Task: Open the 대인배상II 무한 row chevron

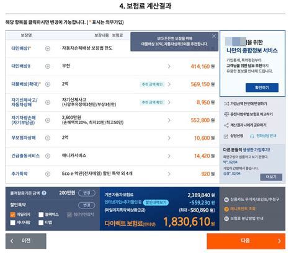Action: (169, 66)
